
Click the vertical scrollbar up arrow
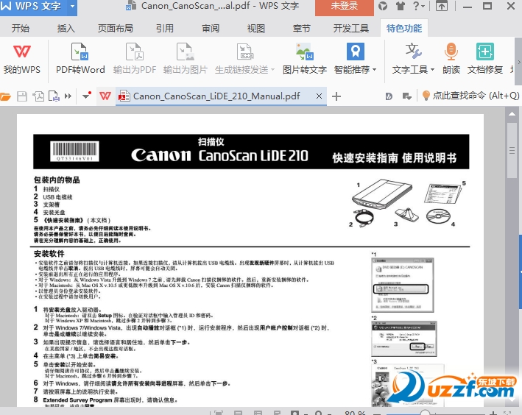coord(512,114)
